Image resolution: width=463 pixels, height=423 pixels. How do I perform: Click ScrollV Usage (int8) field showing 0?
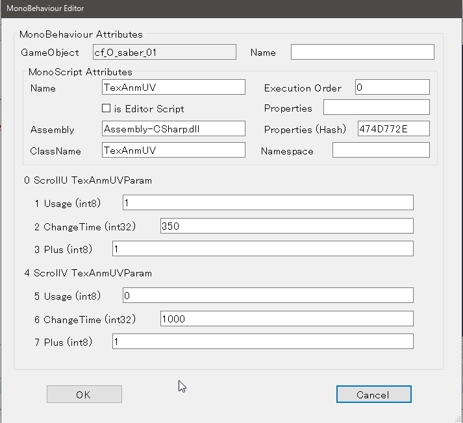268,295
